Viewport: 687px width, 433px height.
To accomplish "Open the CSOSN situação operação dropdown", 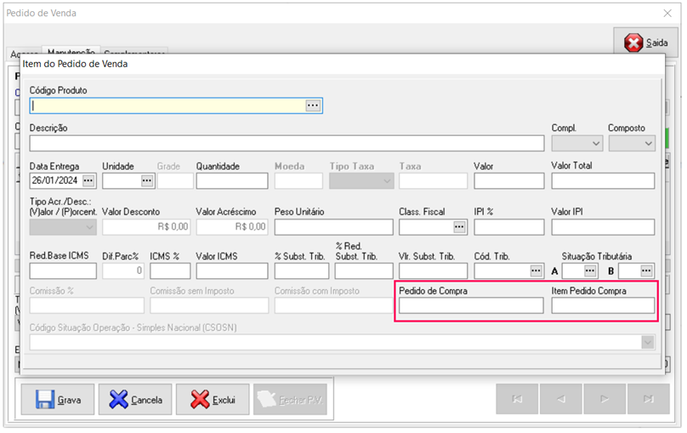I will (x=649, y=342).
